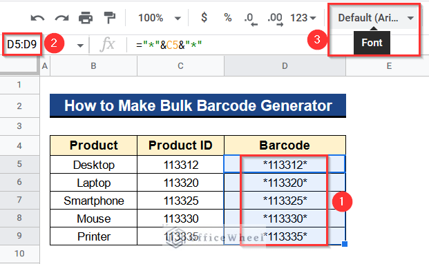Select row 6 header
This screenshot has height=264, width=429.
click(x=19, y=182)
